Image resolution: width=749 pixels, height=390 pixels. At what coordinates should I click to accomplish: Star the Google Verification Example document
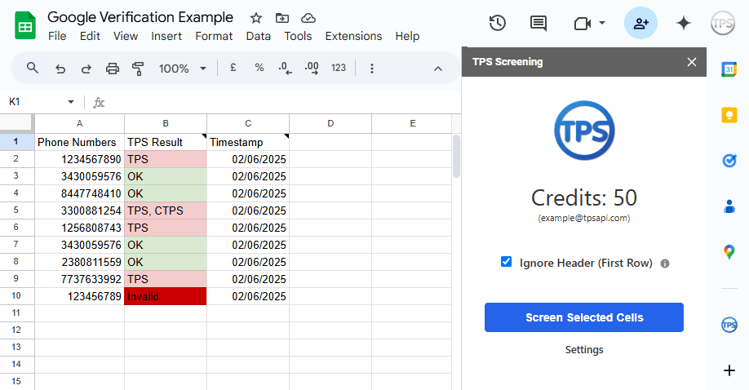(x=256, y=18)
